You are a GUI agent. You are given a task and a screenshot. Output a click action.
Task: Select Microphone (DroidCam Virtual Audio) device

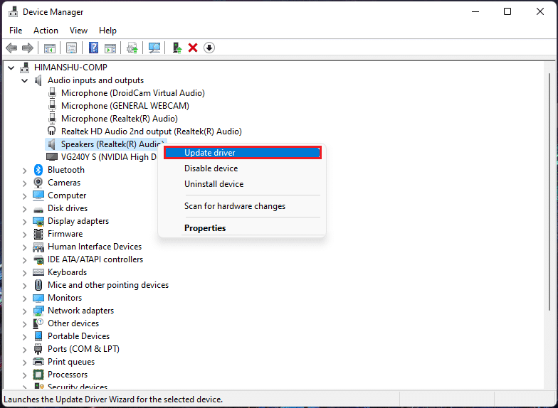click(132, 93)
